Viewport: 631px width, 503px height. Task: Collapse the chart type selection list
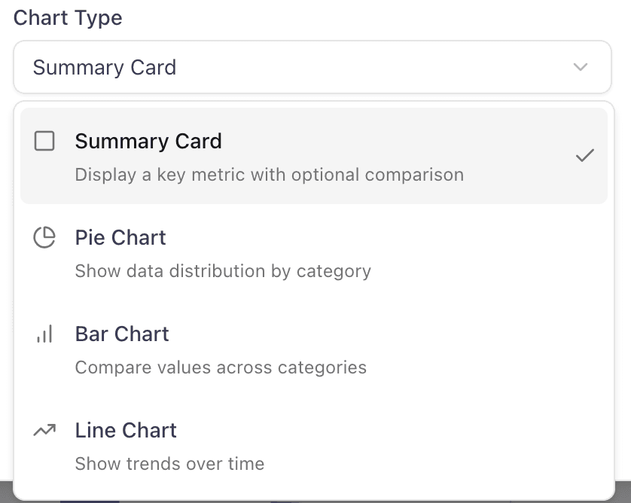click(580, 67)
